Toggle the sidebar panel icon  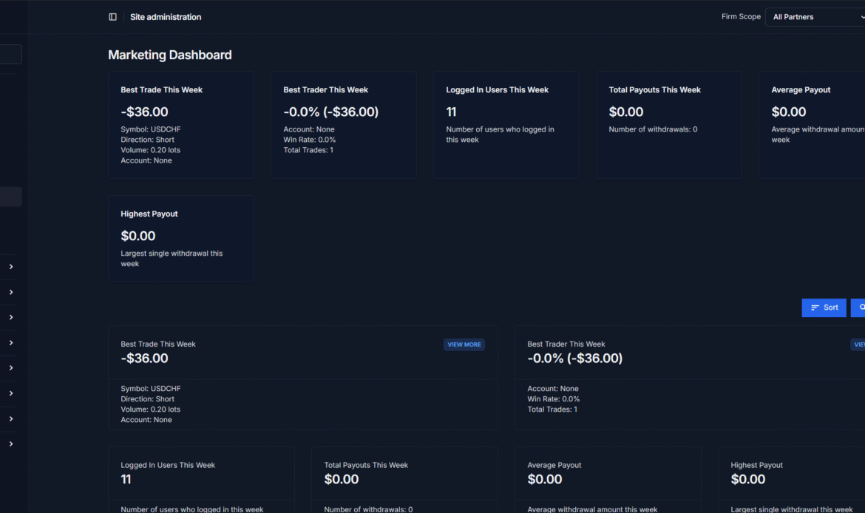112,17
